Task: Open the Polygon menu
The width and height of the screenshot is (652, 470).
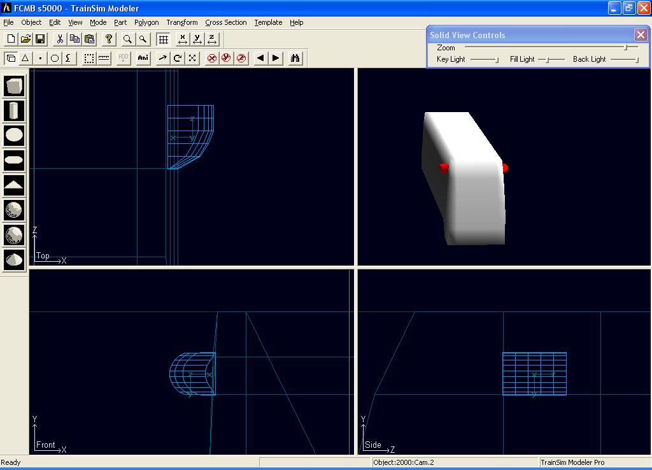Action: (x=146, y=22)
